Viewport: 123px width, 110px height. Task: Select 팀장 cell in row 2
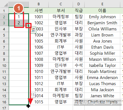click(x=78, y=17)
